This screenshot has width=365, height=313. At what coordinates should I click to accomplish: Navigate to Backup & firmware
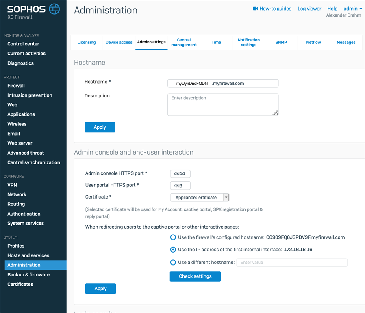[28, 275]
